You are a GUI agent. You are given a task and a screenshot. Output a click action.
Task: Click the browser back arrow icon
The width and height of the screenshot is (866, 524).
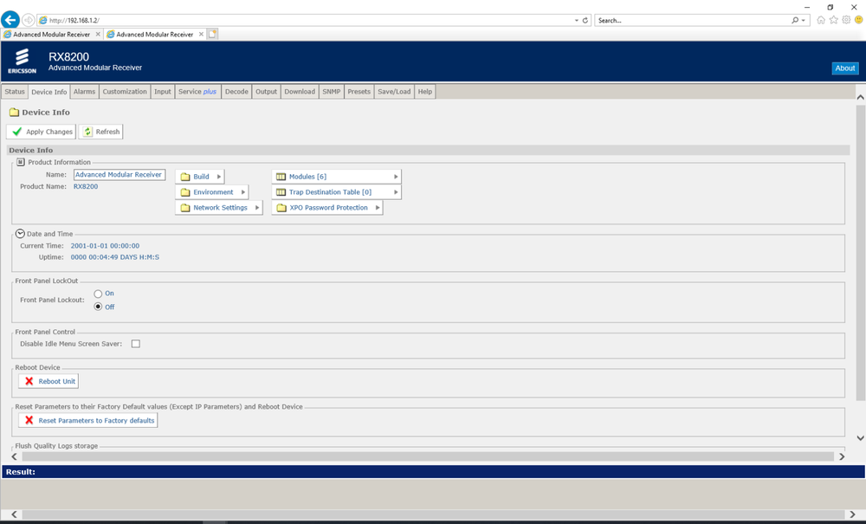point(11,20)
